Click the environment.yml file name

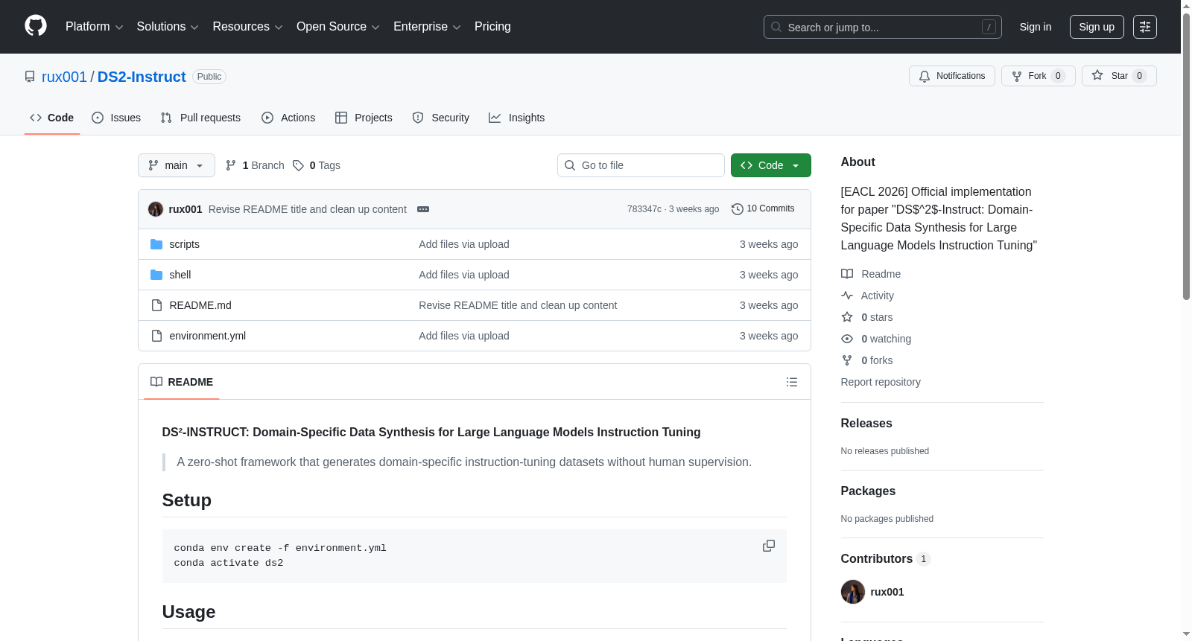coord(208,336)
